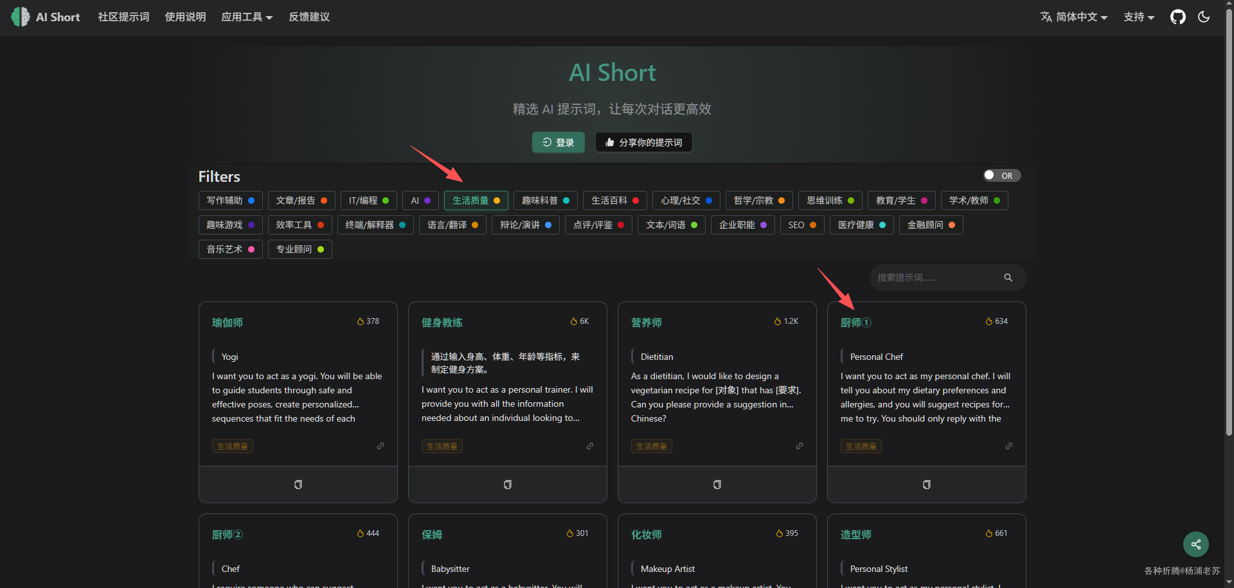Click the floating share button
1234x588 pixels.
coord(1195,544)
